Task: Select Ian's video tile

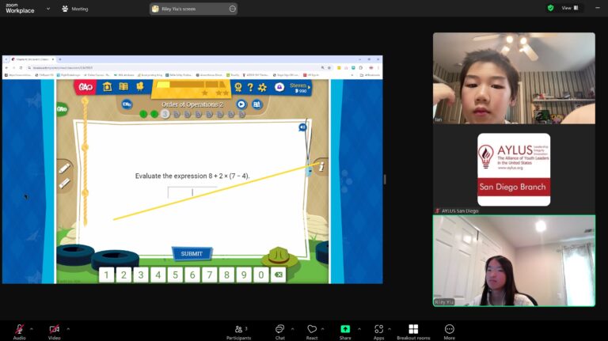Action: 514,78
